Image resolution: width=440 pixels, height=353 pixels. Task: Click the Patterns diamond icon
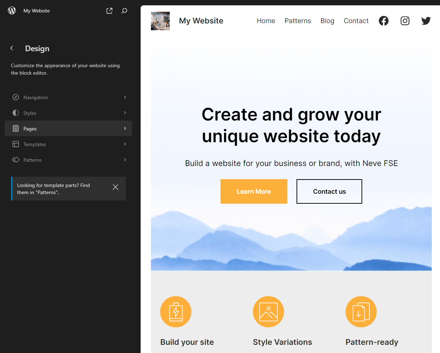click(16, 160)
